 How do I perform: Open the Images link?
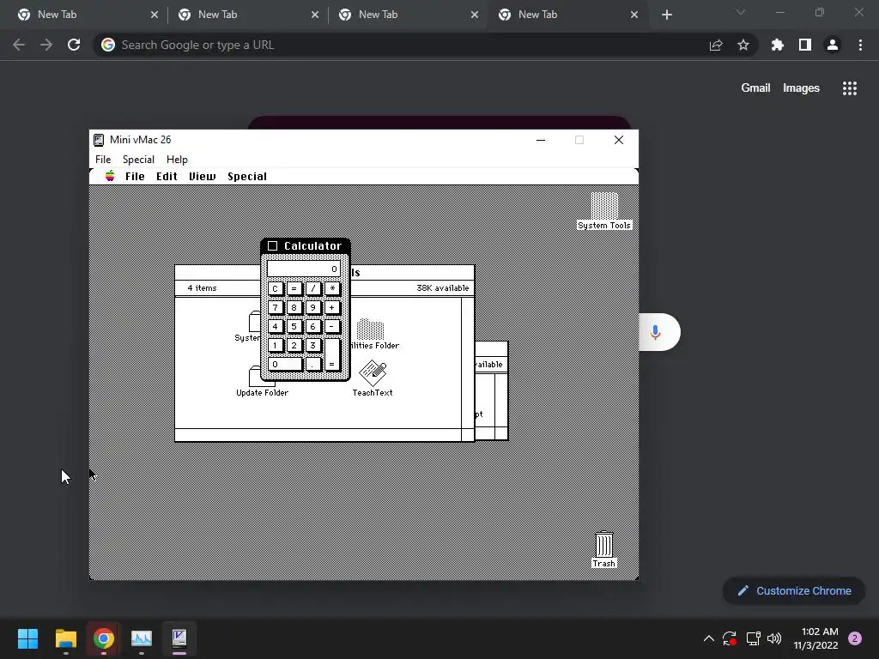(x=801, y=88)
